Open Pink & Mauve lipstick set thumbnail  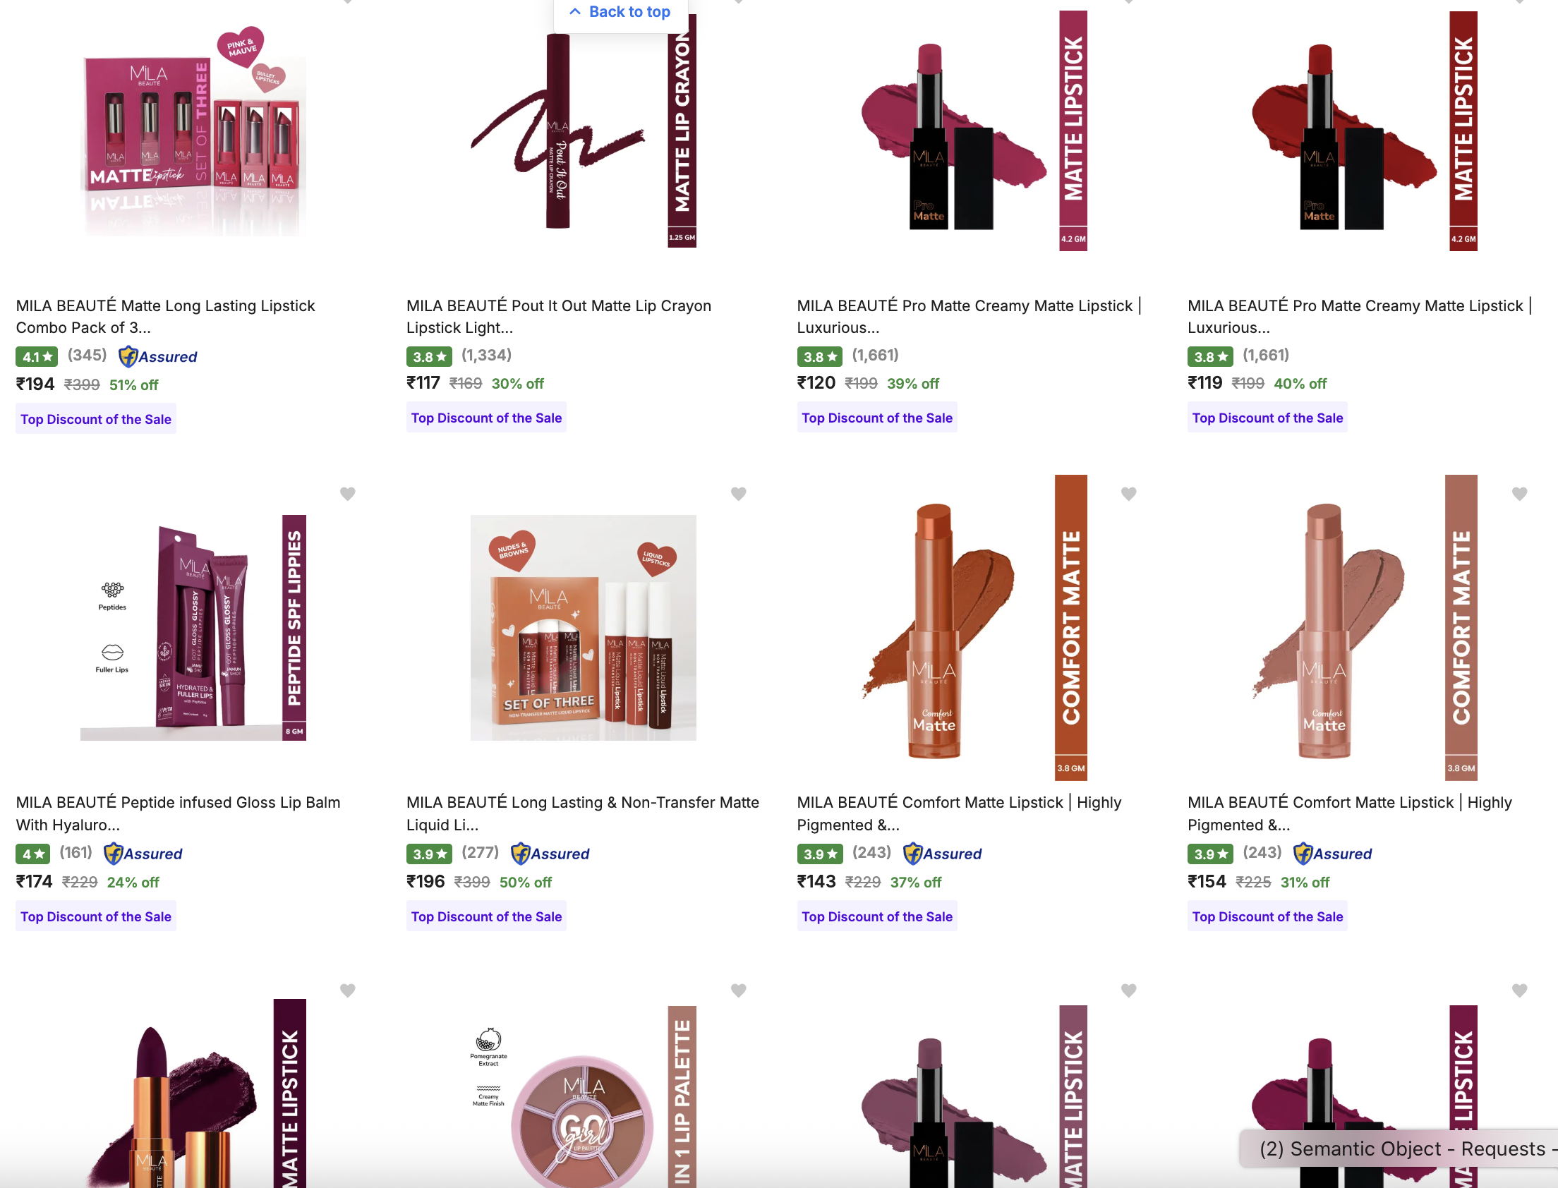pos(193,131)
